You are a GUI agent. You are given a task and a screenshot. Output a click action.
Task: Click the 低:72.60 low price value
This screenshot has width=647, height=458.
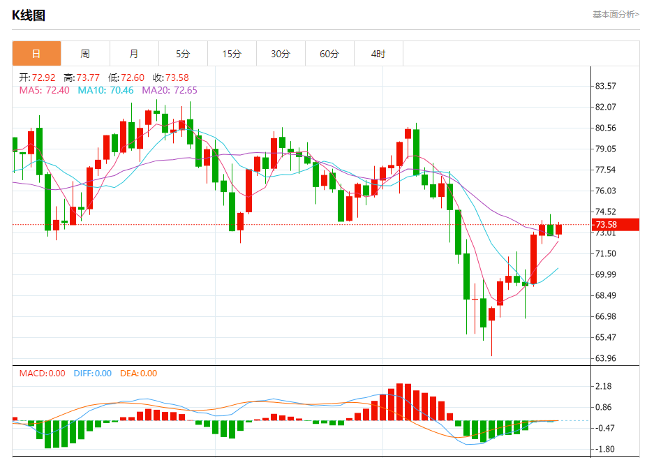pos(126,77)
